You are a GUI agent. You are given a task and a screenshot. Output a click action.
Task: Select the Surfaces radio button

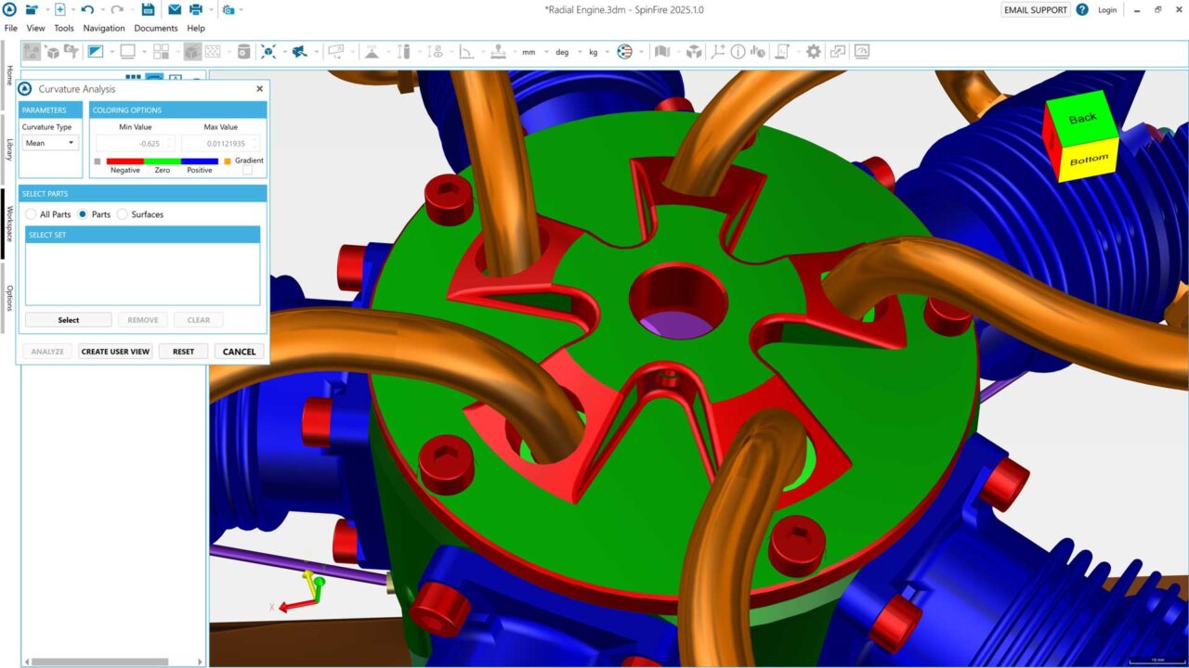(x=122, y=214)
